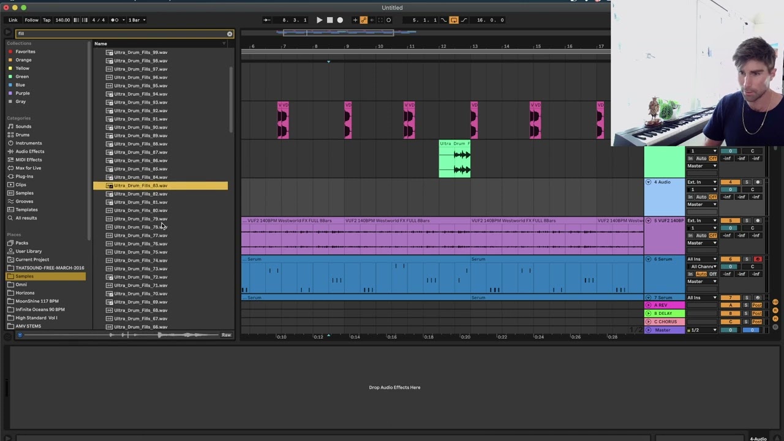The height and width of the screenshot is (441, 784).
Task: Click the 4 / 4 time signature field
Action: pos(98,20)
